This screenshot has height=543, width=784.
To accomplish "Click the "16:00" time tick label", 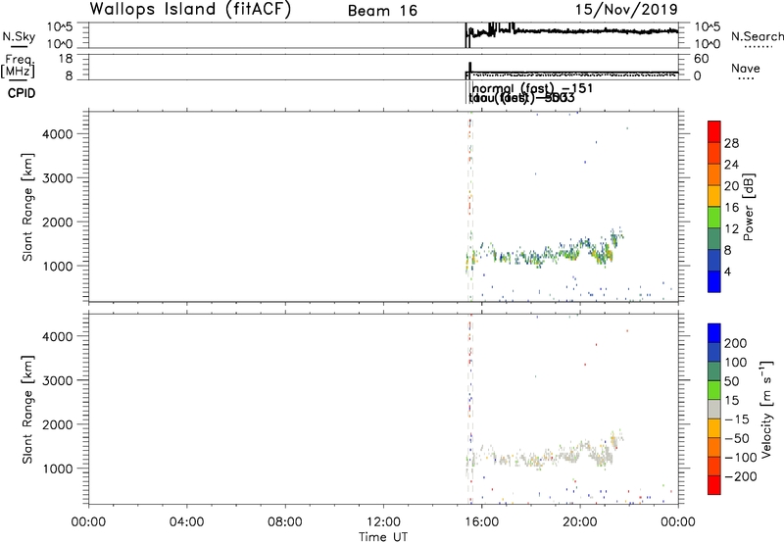I will [x=481, y=522].
